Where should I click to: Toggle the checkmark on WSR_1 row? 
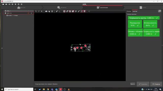tap(28, 11)
